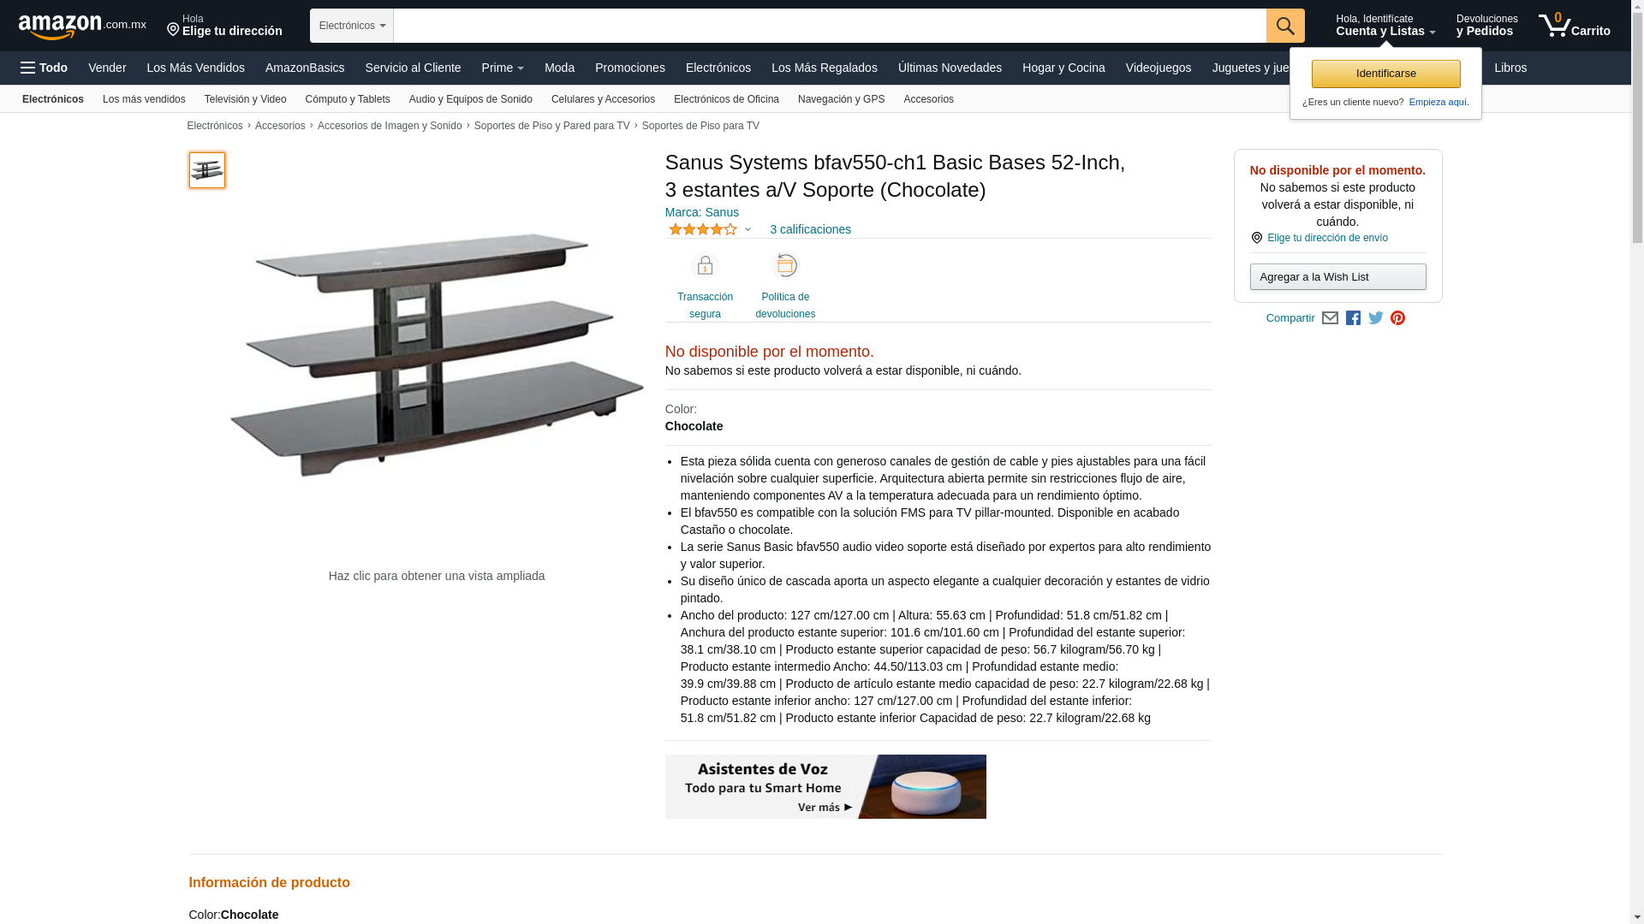Screen dimensions: 1644x924
Task: Expand the Electrónicos search category dropdown
Action: pos(352,26)
